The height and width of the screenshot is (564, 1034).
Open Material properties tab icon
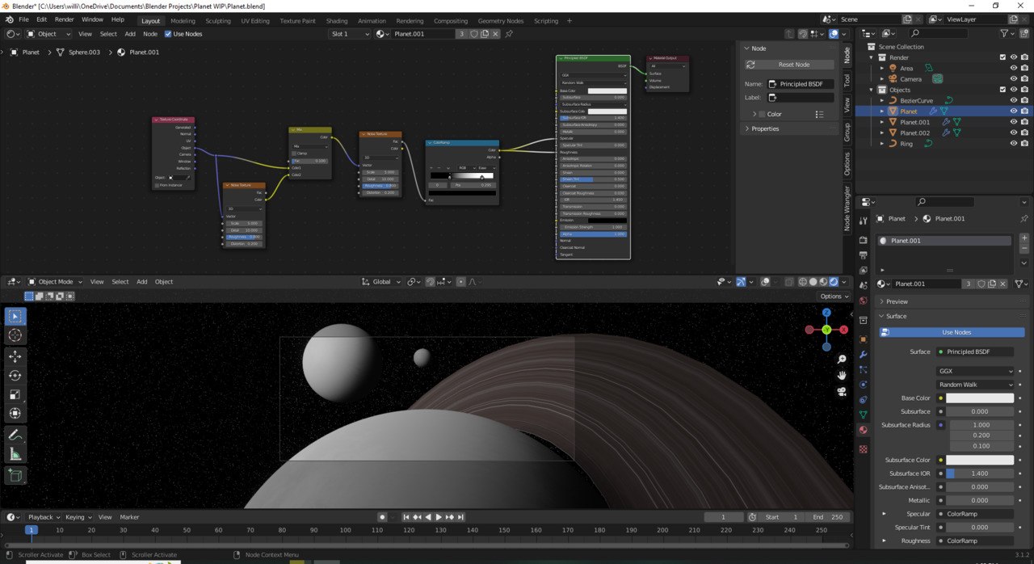point(863,430)
